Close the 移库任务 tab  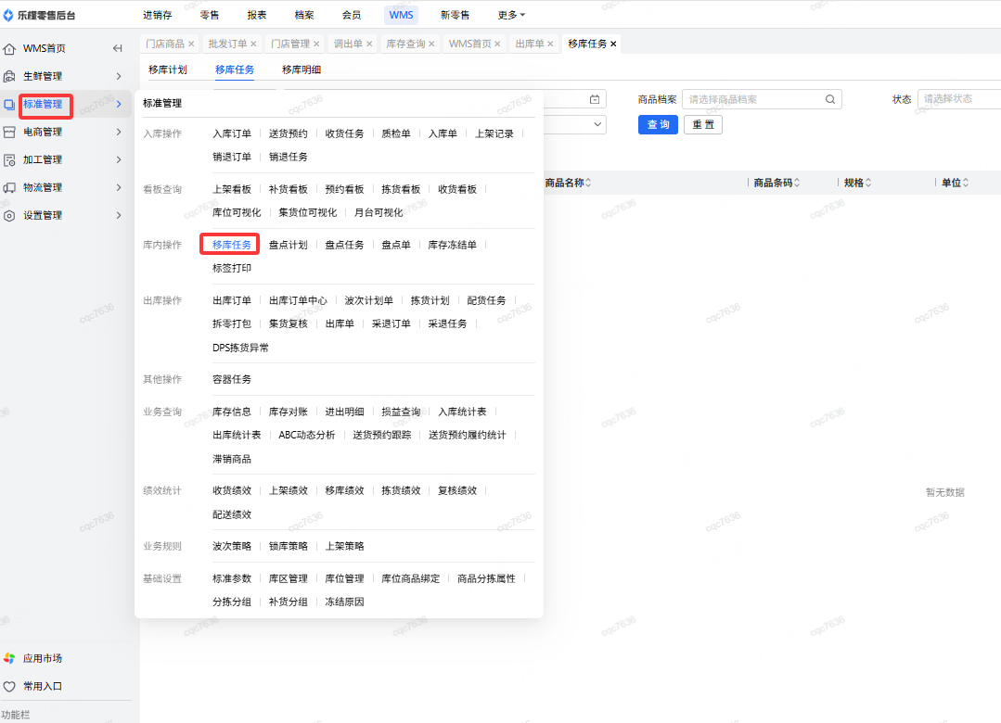(613, 44)
